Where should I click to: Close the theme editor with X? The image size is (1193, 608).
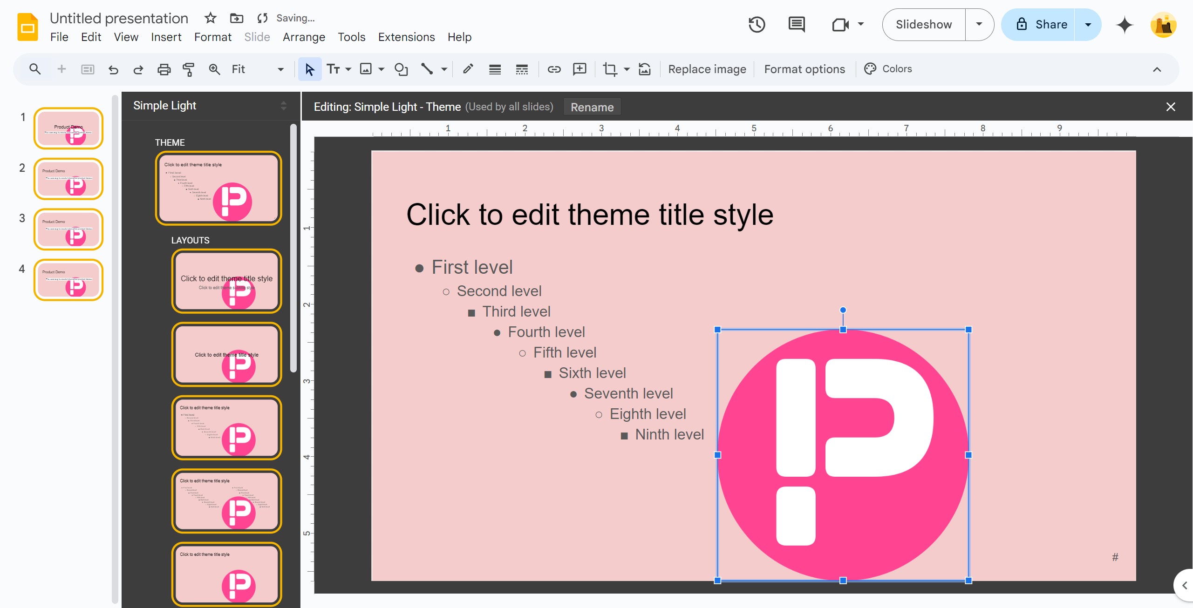(x=1171, y=107)
